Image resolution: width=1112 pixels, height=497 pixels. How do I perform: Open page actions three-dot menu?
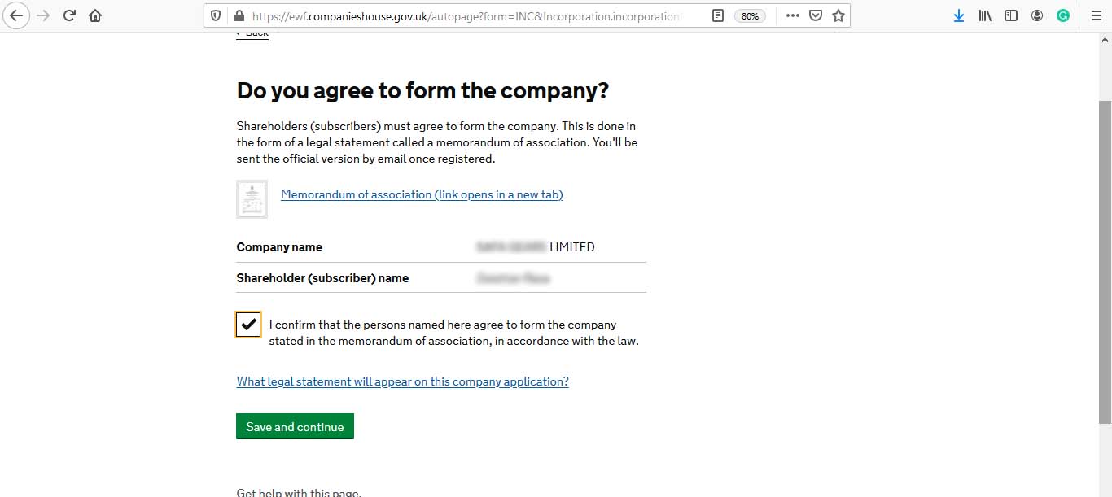coord(792,15)
